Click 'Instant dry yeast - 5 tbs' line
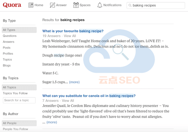Viewport: 188px width, 132px height. (61, 64)
